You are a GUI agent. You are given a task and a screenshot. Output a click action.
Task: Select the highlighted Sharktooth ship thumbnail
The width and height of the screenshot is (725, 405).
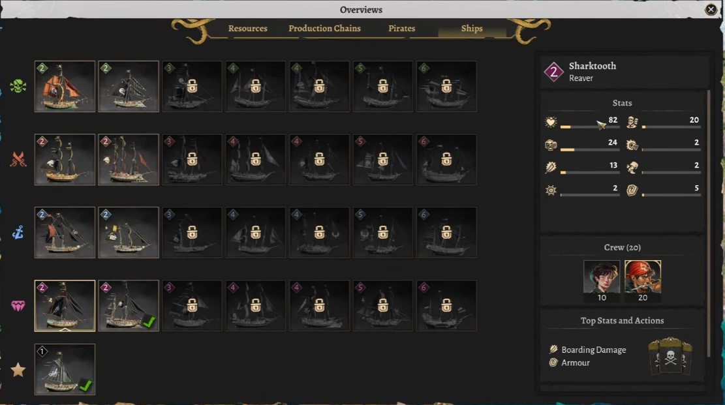[x=65, y=306]
